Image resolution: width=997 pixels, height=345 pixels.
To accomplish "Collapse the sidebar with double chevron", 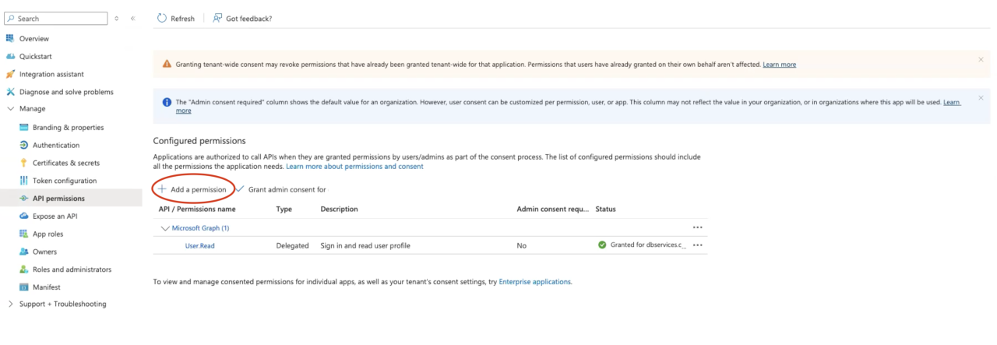I will (x=133, y=18).
